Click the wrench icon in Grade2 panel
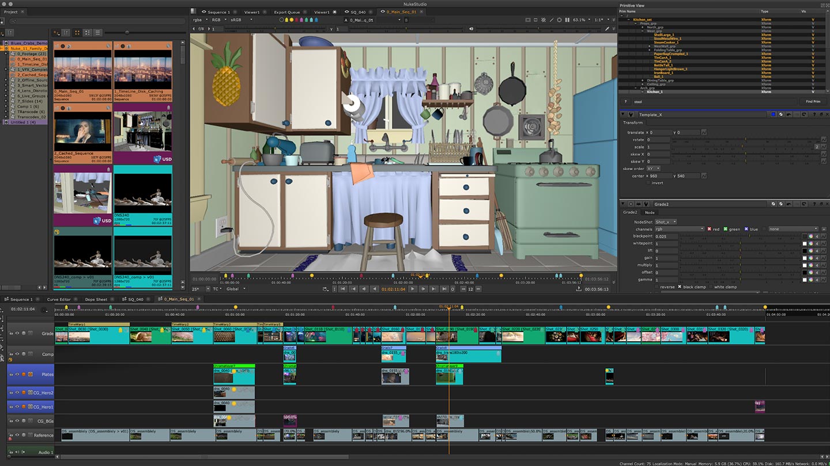This screenshot has width=830, height=466. coord(646,204)
